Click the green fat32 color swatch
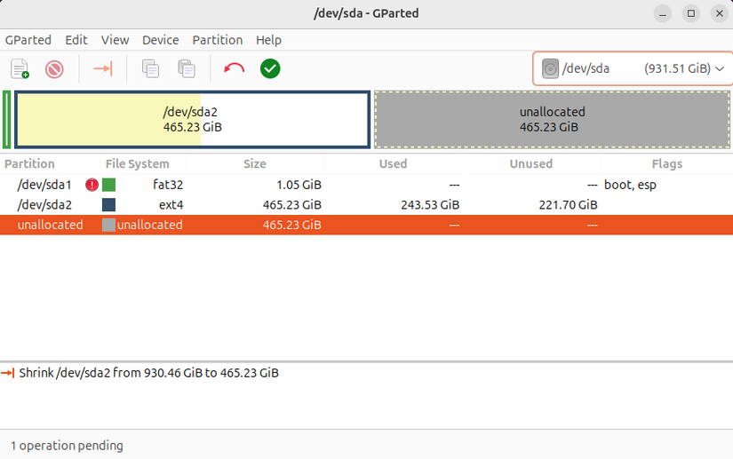Screen dimensions: 733x459 tap(108, 185)
